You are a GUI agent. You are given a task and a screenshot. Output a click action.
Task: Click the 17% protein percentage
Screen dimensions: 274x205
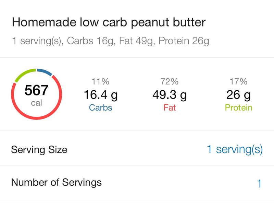(x=238, y=81)
